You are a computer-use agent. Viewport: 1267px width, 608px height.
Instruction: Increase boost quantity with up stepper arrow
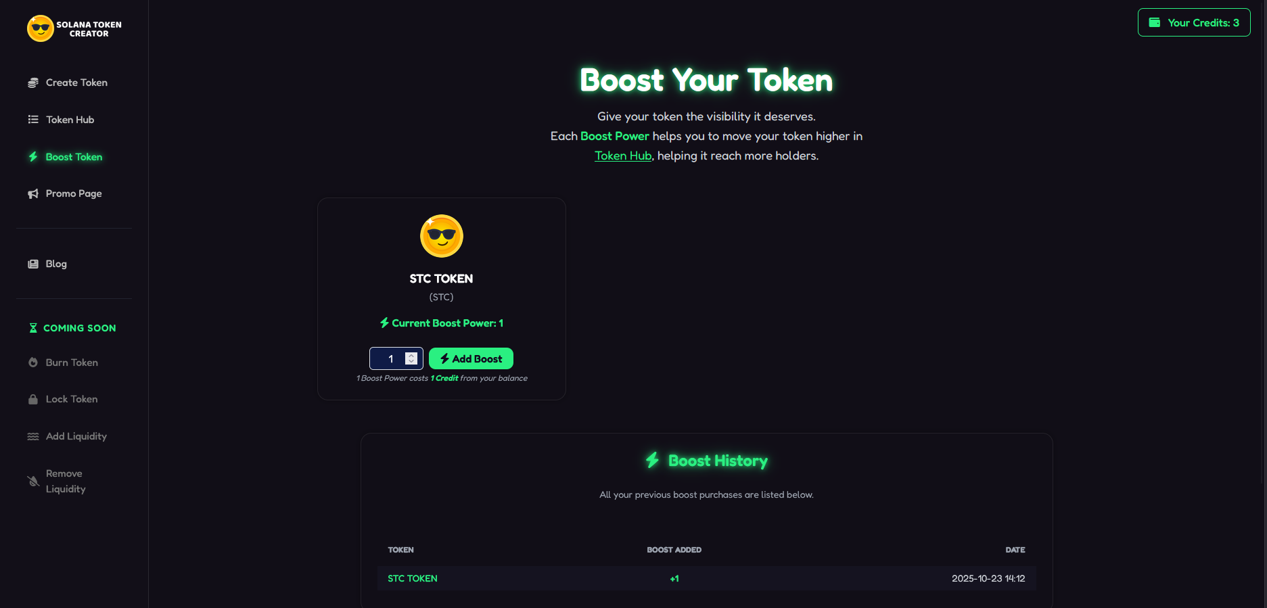coord(411,356)
